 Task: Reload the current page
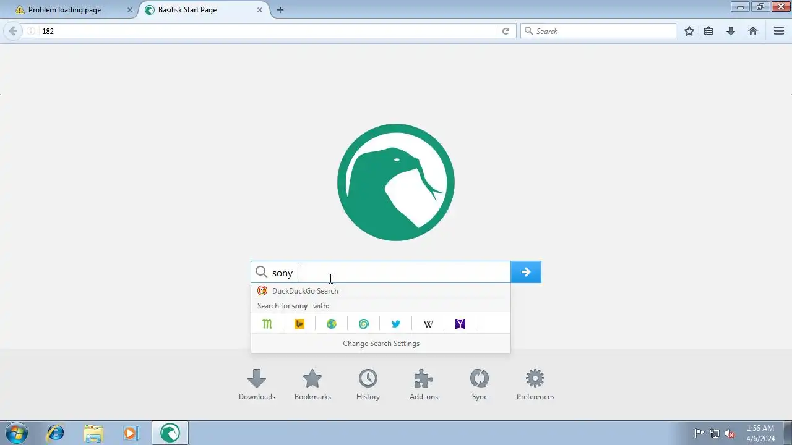pos(506,31)
